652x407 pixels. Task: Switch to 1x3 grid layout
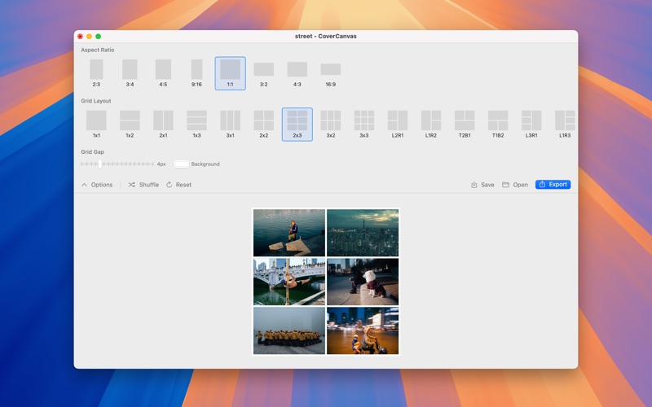coord(196,125)
